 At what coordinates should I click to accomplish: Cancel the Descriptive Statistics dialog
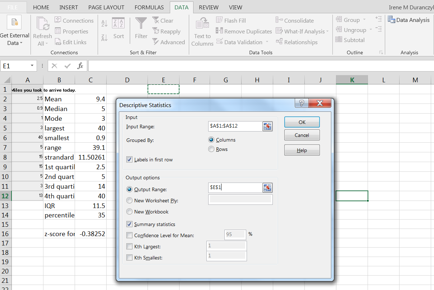(x=302, y=135)
